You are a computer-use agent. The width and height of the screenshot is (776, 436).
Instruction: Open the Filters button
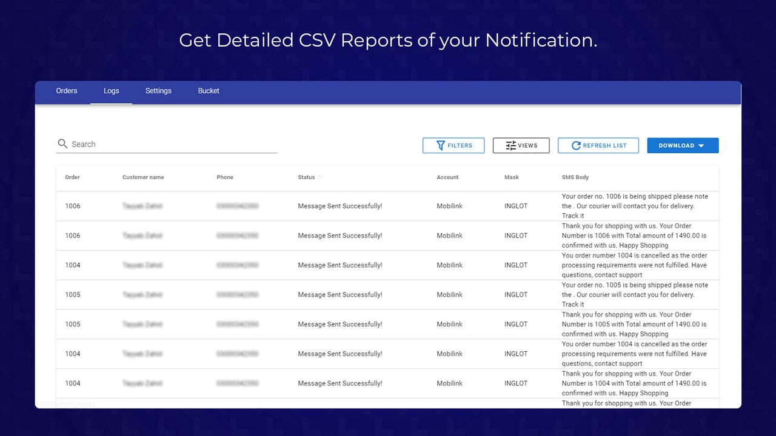pyautogui.click(x=453, y=145)
